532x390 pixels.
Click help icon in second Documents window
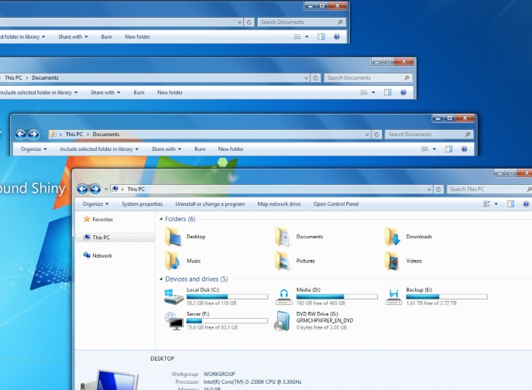click(x=403, y=92)
